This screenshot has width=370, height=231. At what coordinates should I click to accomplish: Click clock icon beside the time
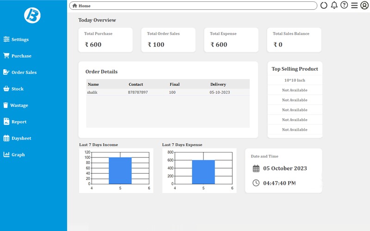(256, 183)
